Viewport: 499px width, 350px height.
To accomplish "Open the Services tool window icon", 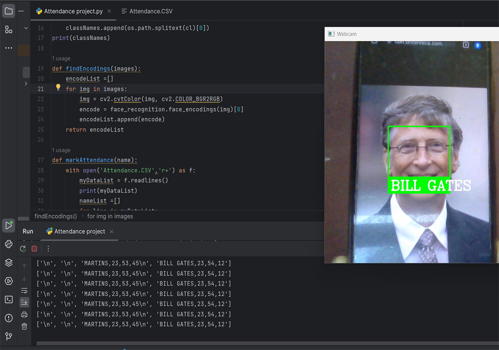I will (x=9, y=281).
